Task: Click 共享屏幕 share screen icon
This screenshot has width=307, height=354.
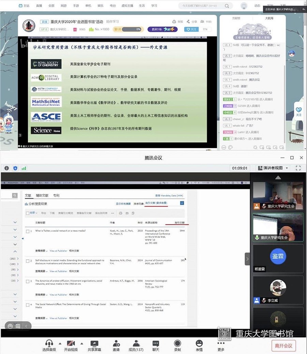Action: 94,343
